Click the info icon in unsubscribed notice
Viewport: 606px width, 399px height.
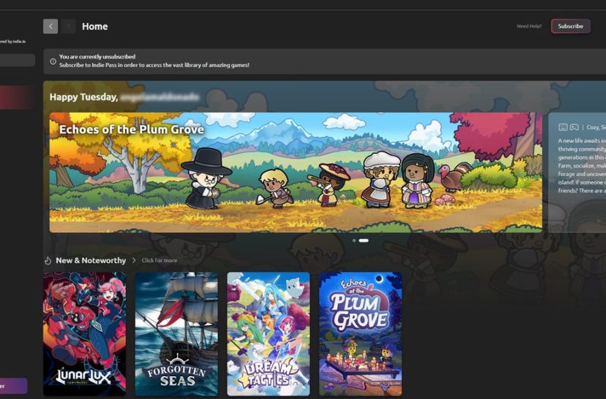click(53, 61)
